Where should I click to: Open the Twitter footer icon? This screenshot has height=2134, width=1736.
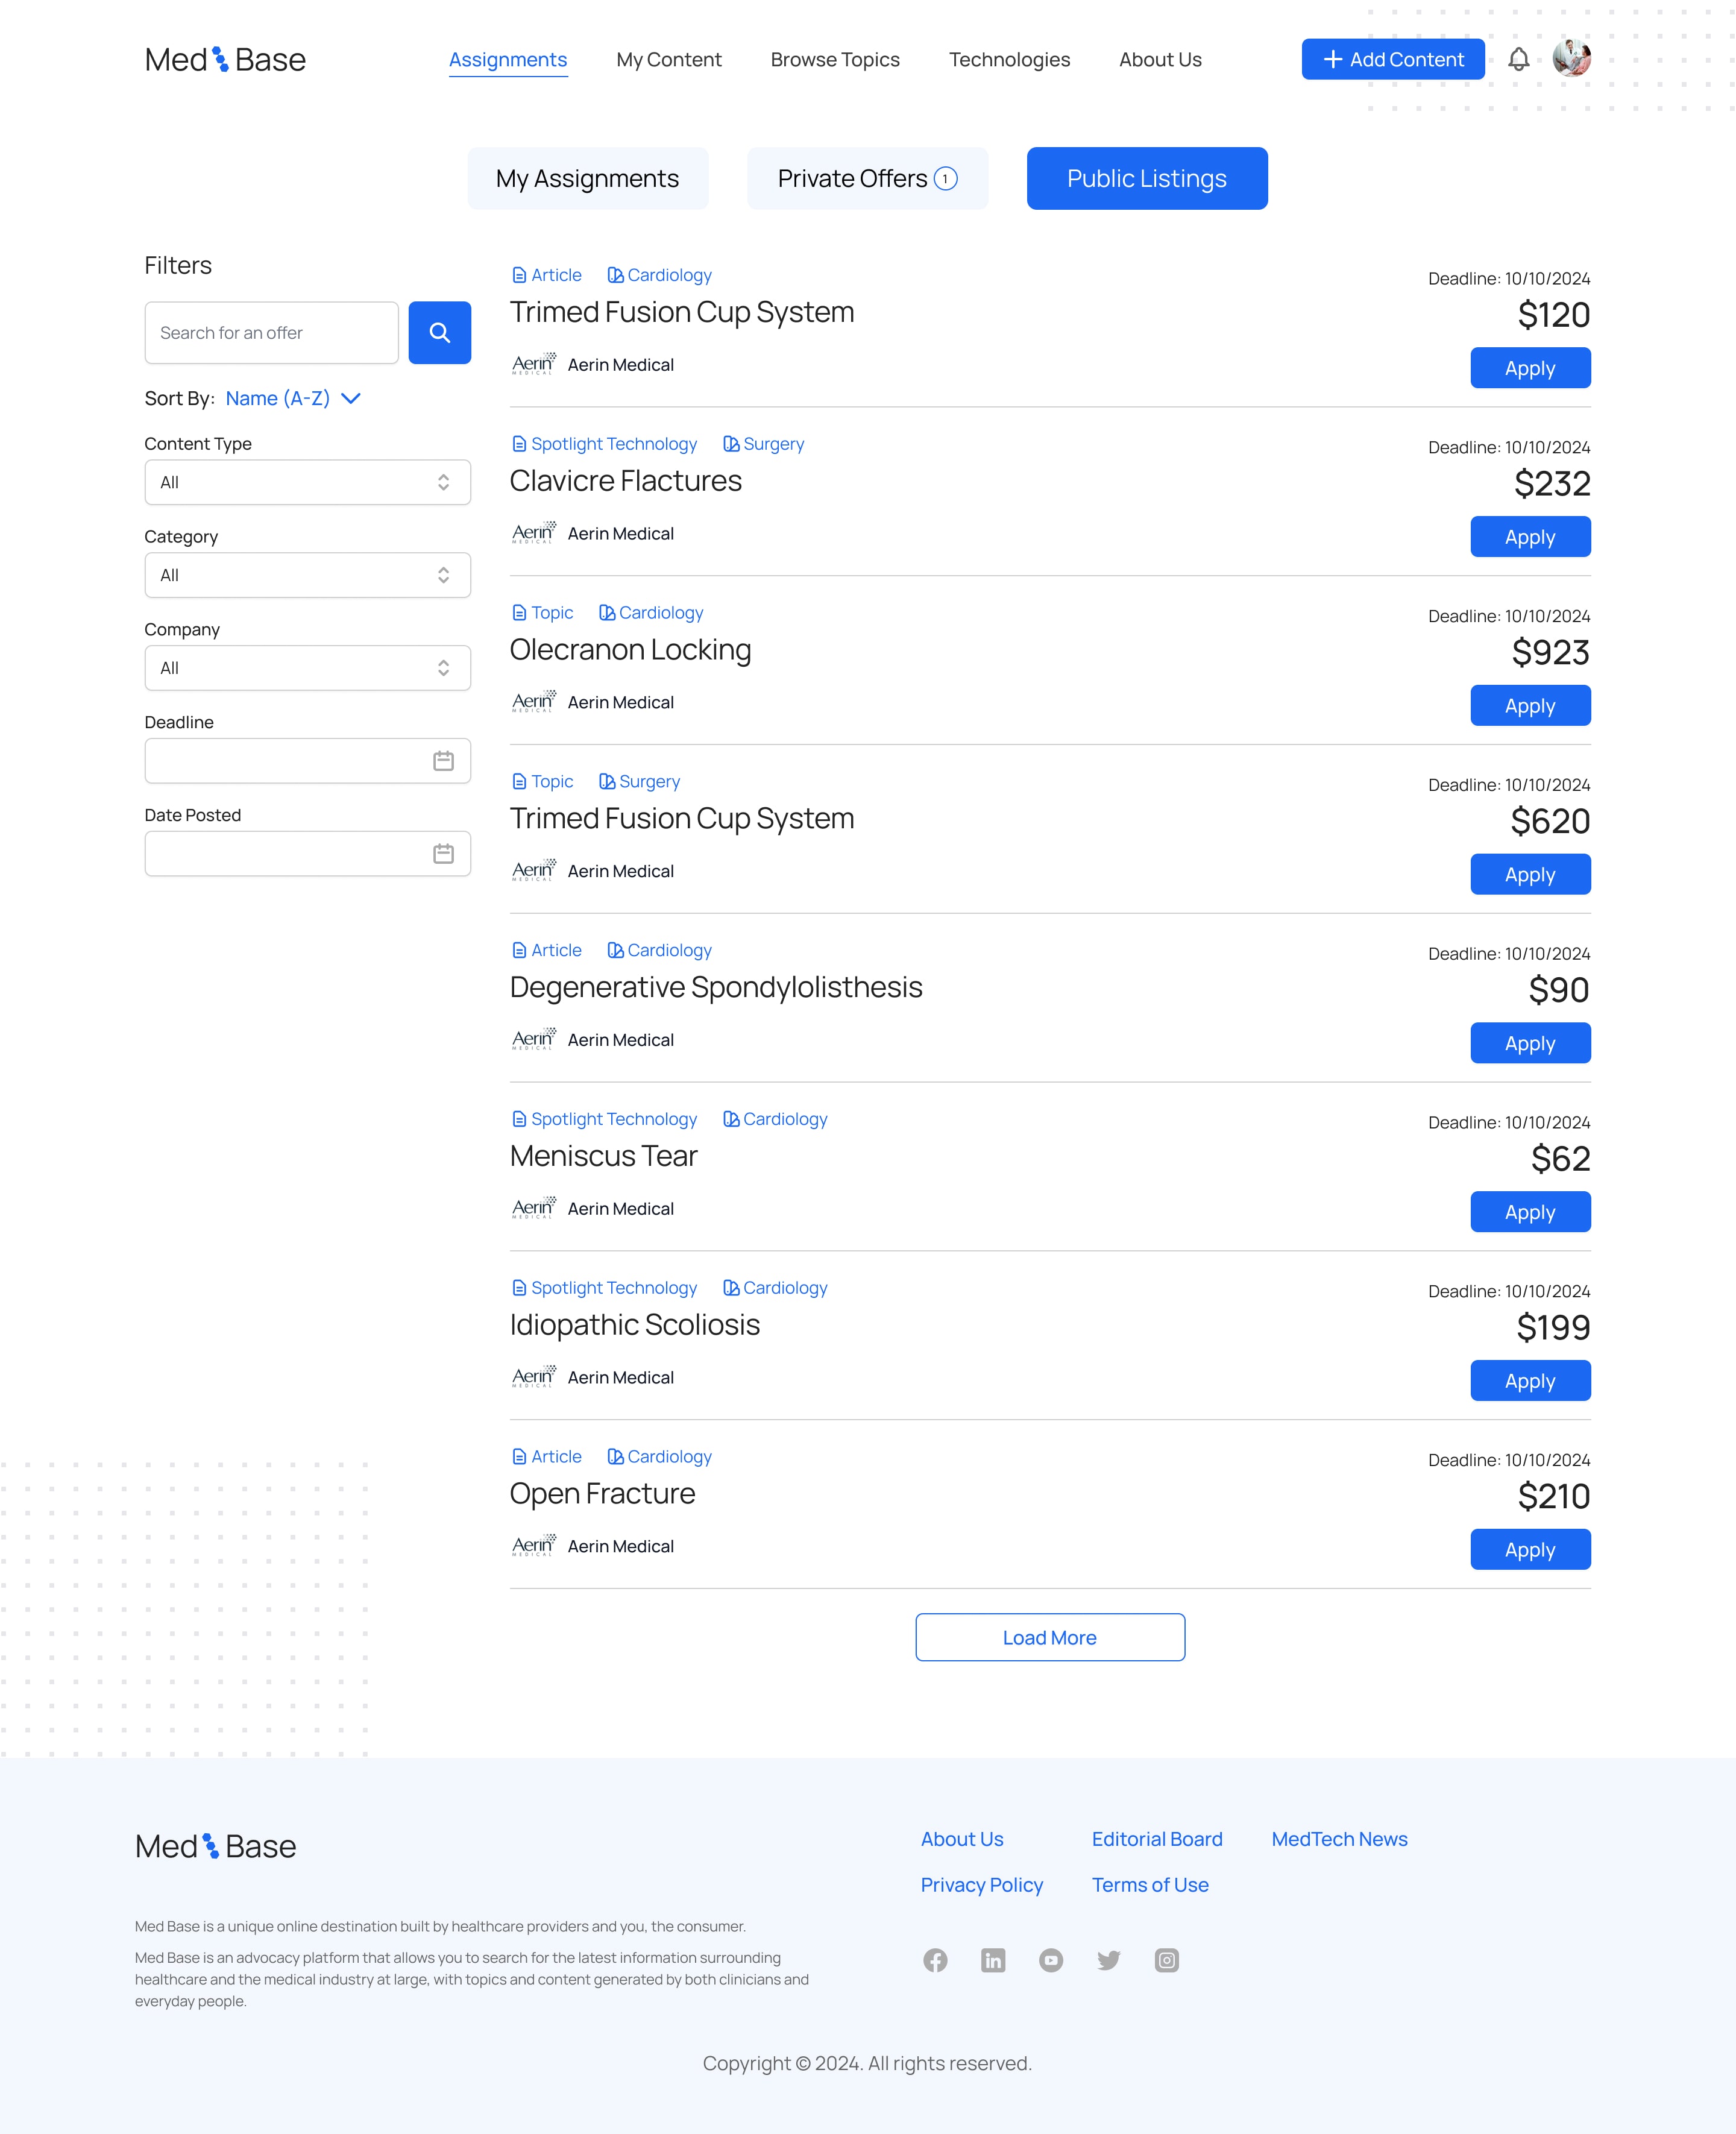point(1108,1960)
